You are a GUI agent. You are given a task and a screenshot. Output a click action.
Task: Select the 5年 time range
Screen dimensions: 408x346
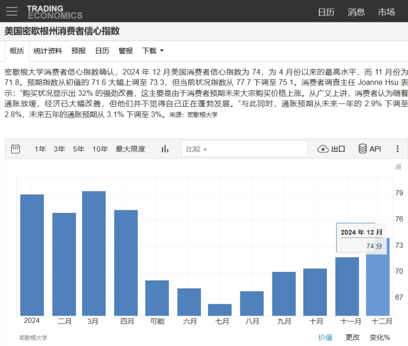click(x=79, y=149)
